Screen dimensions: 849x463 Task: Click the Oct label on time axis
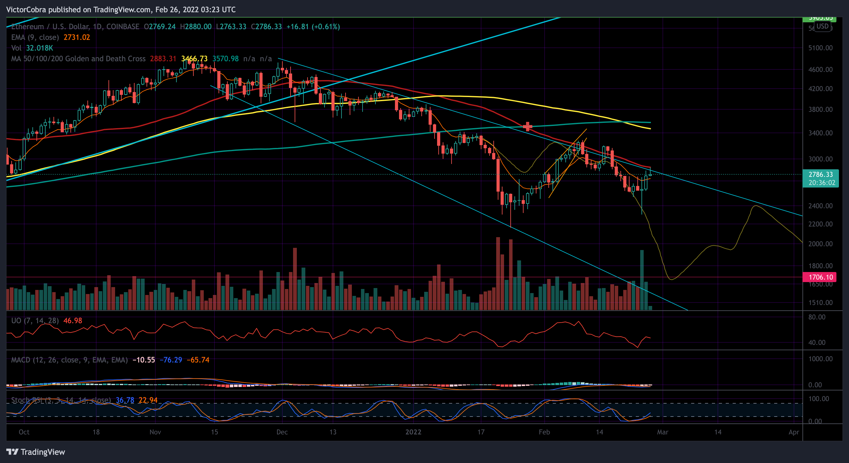tap(24, 432)
